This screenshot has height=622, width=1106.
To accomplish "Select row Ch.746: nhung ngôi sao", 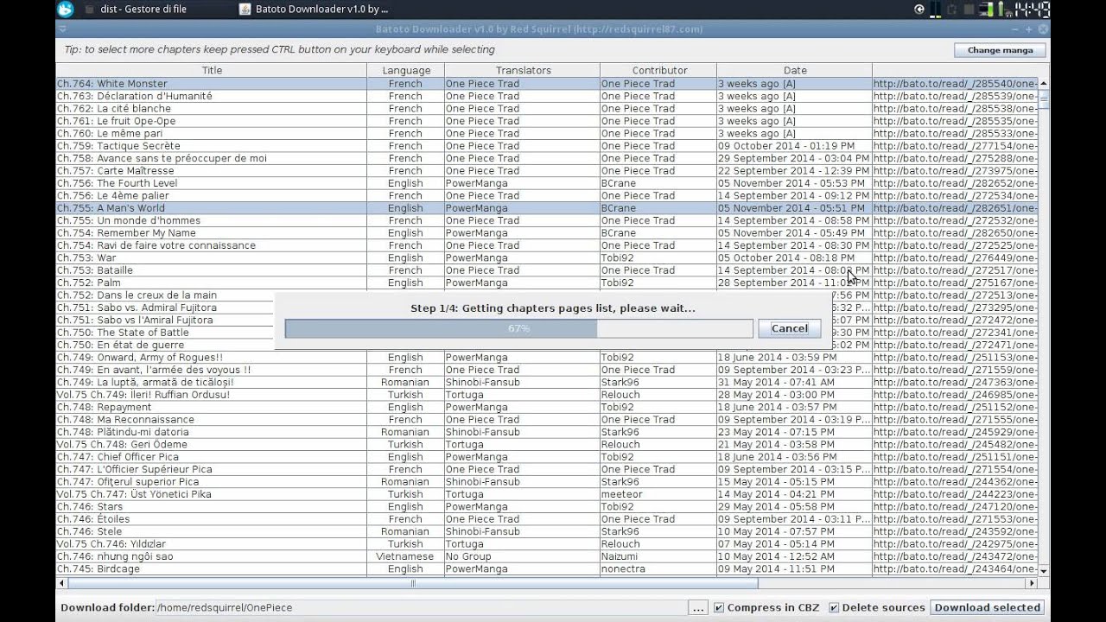I will click(x=547, y=556).
